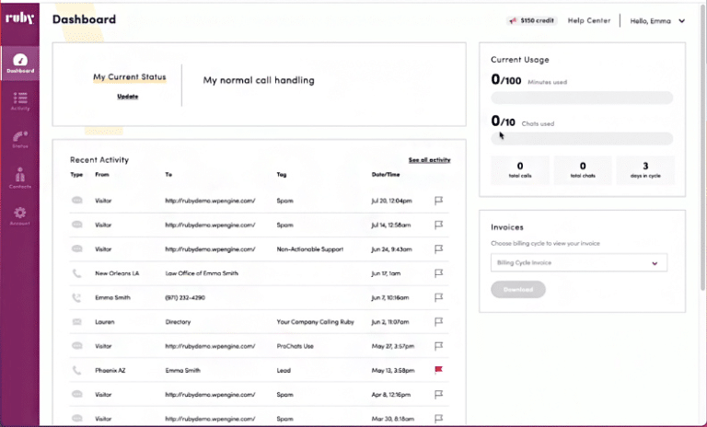Flag the ProChats Use chat row
The image size is (707, 427).
438,346
